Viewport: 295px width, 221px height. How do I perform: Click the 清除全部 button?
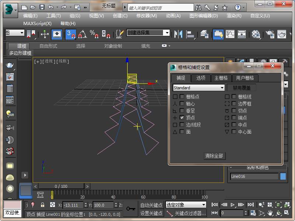[214, 156]
